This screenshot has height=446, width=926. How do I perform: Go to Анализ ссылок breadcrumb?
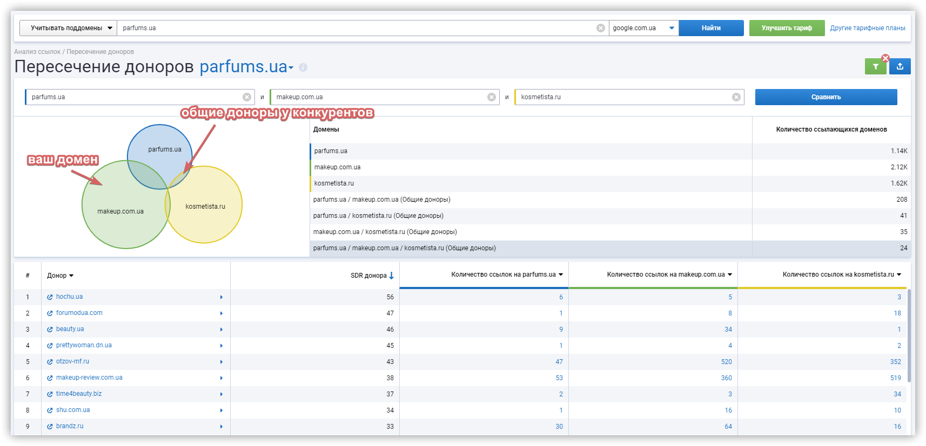(37, 52)
